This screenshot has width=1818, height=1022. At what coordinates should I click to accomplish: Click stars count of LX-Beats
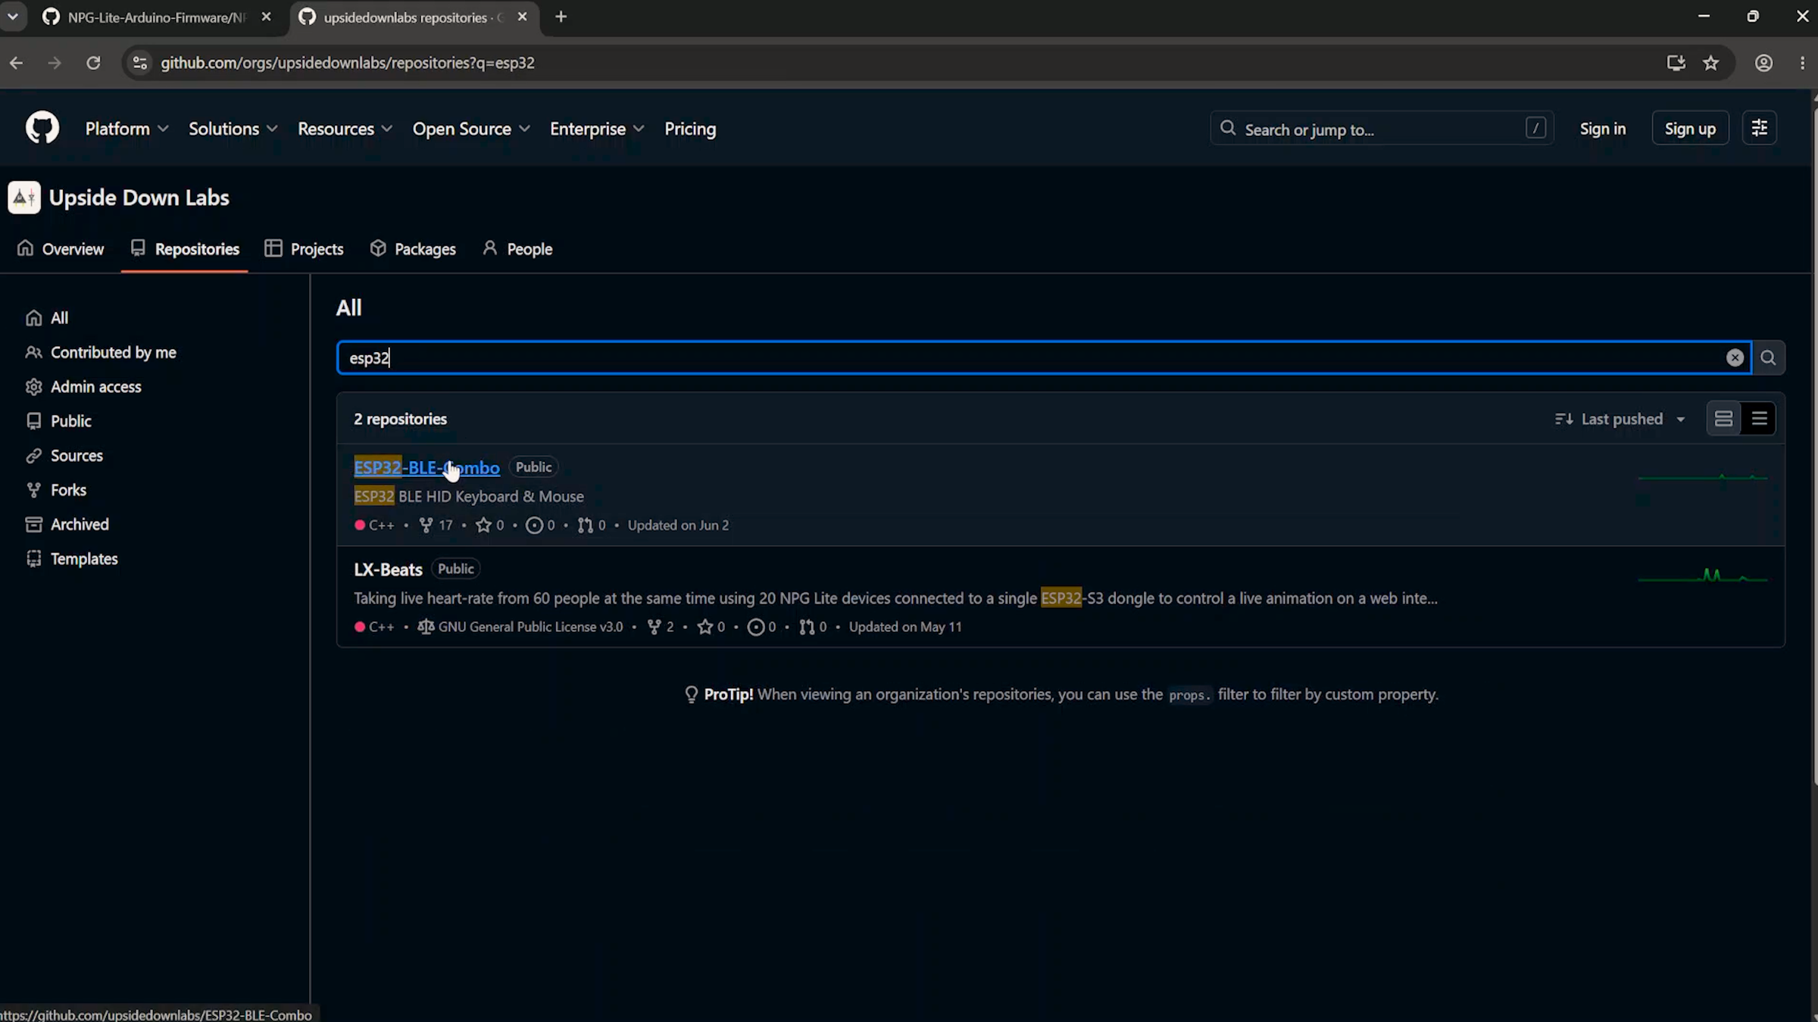(711, 627)
